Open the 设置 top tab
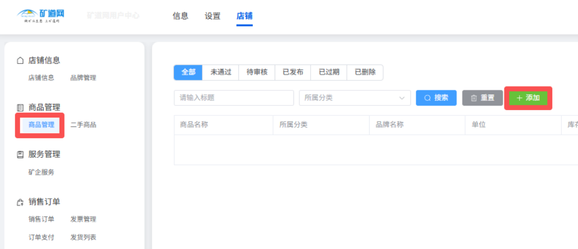 [213, 16]
